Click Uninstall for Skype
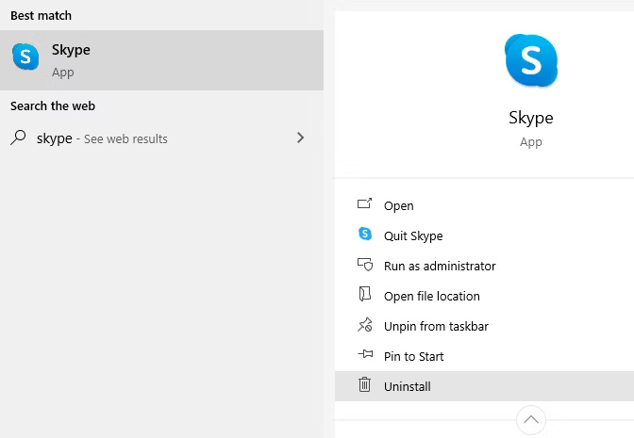 (x=484, y=386)
